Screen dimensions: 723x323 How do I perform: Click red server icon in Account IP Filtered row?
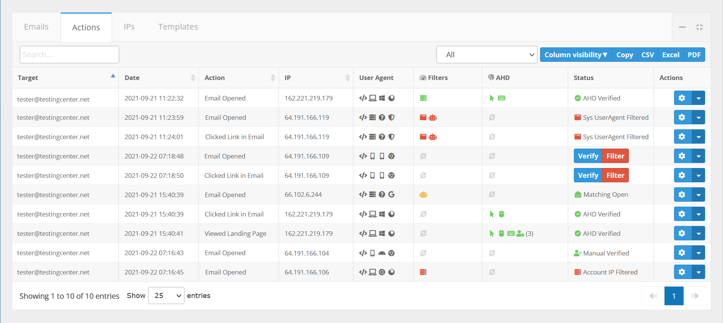(x=423, y=272)
